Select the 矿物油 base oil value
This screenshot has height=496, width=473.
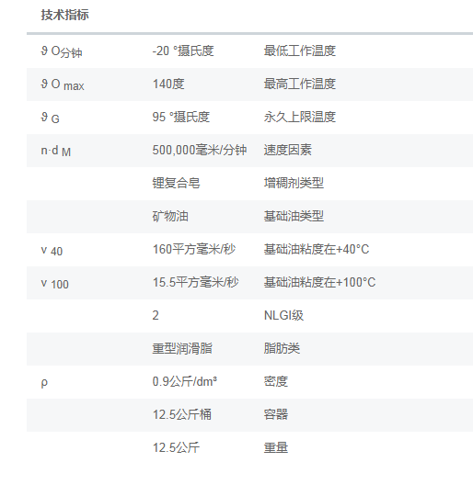click(x=170, y=217)
